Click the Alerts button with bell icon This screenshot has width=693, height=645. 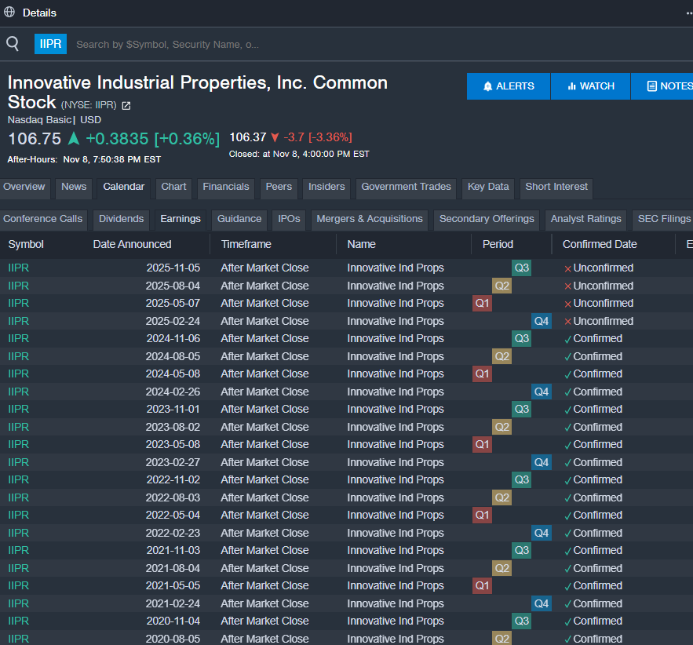509,86
